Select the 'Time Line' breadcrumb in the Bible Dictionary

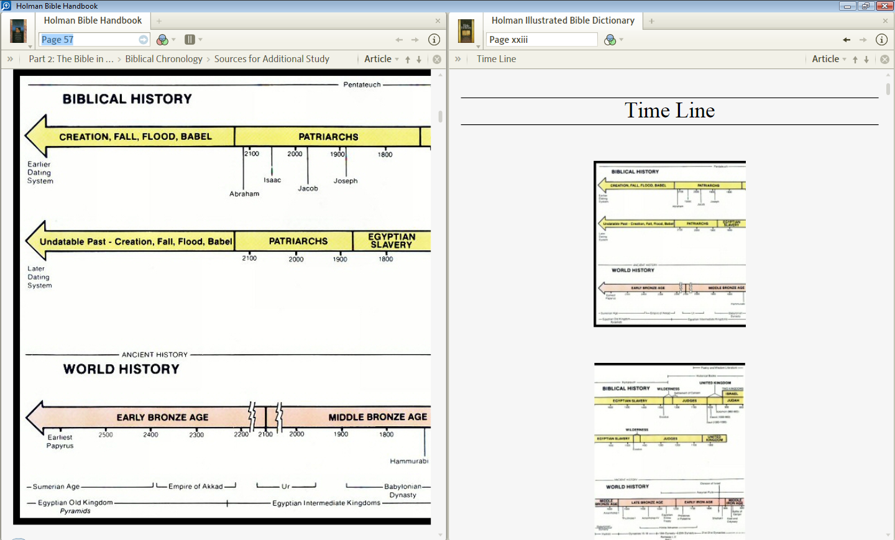(x=496, y=59)
